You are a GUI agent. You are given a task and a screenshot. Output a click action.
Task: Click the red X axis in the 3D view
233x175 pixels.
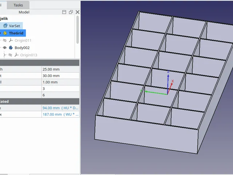point(170,88)
